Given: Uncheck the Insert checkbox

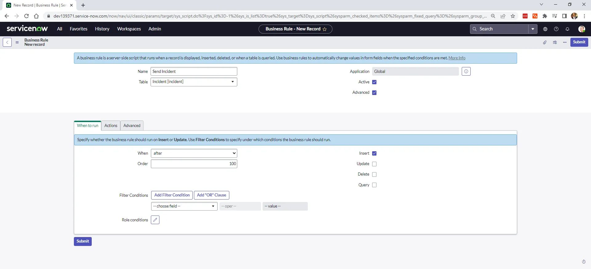Looking at the screenshot, I should click(374, 153).
